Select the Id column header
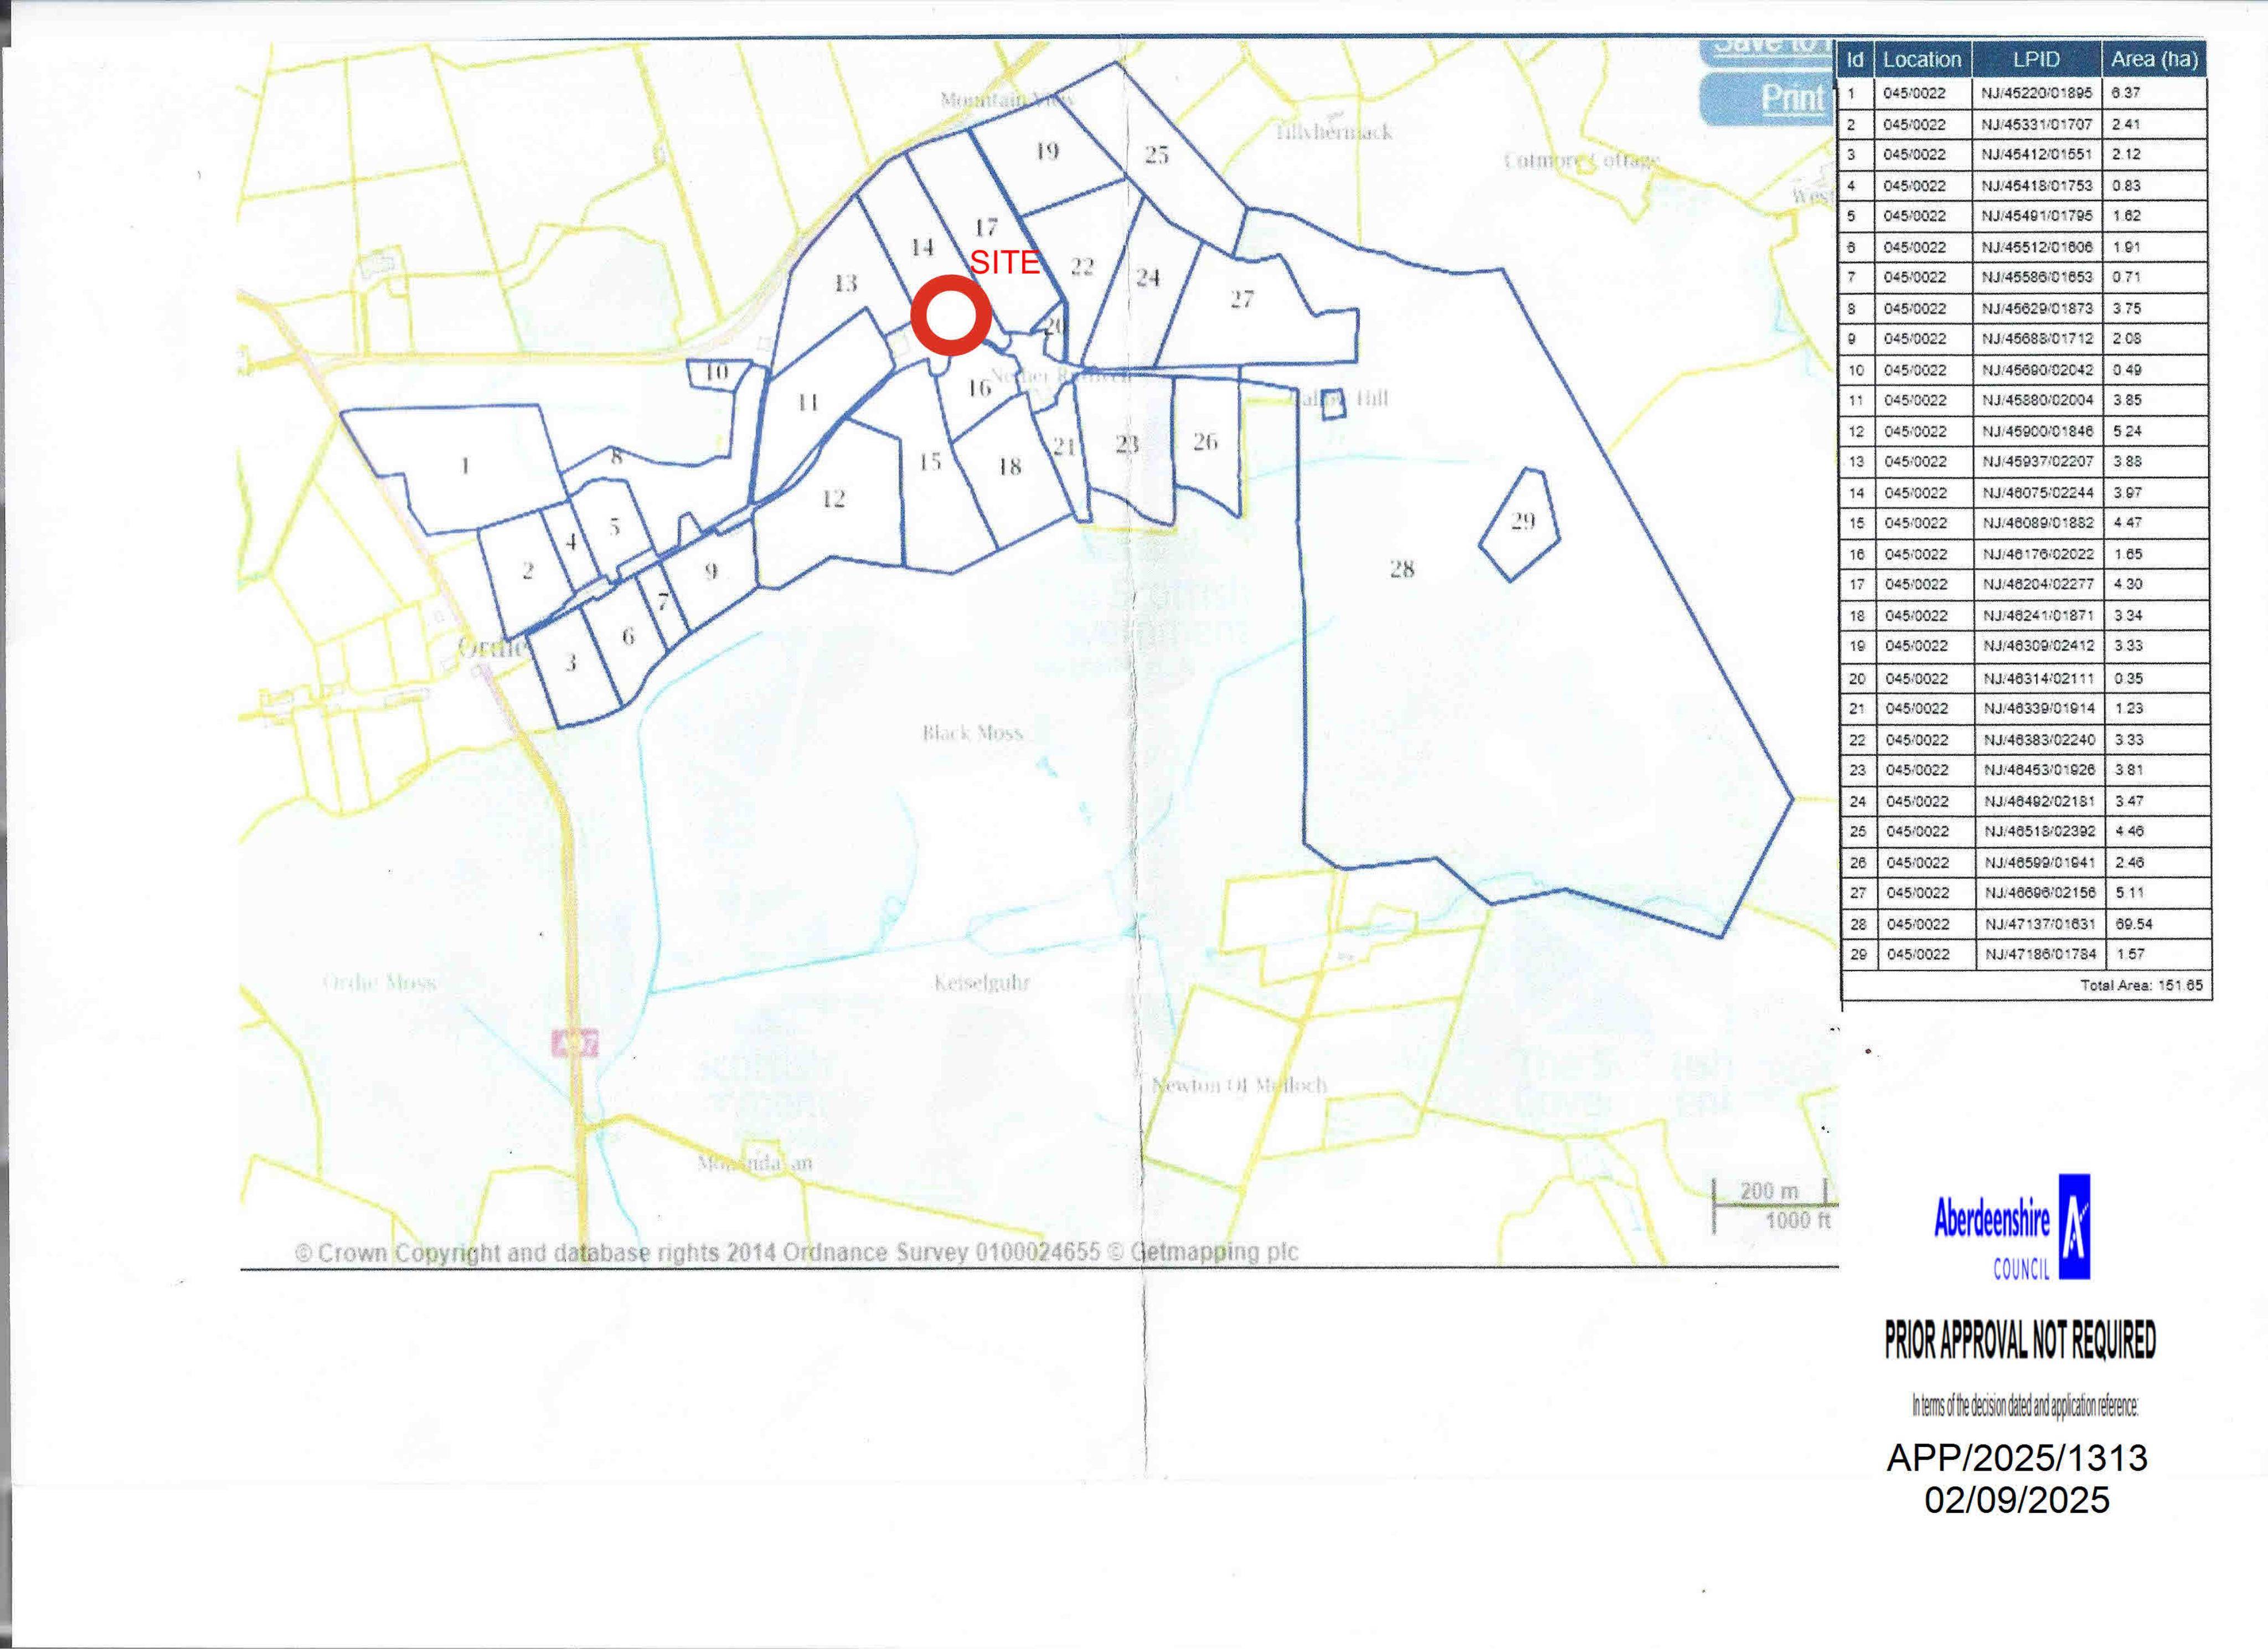 point(1855,59)
